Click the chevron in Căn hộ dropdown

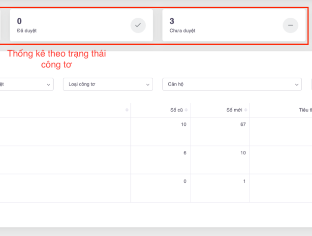point(297,85)
